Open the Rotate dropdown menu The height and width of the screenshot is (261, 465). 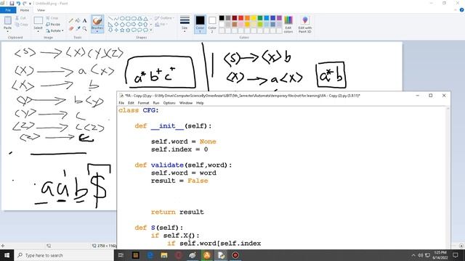[x=55, y=30]
